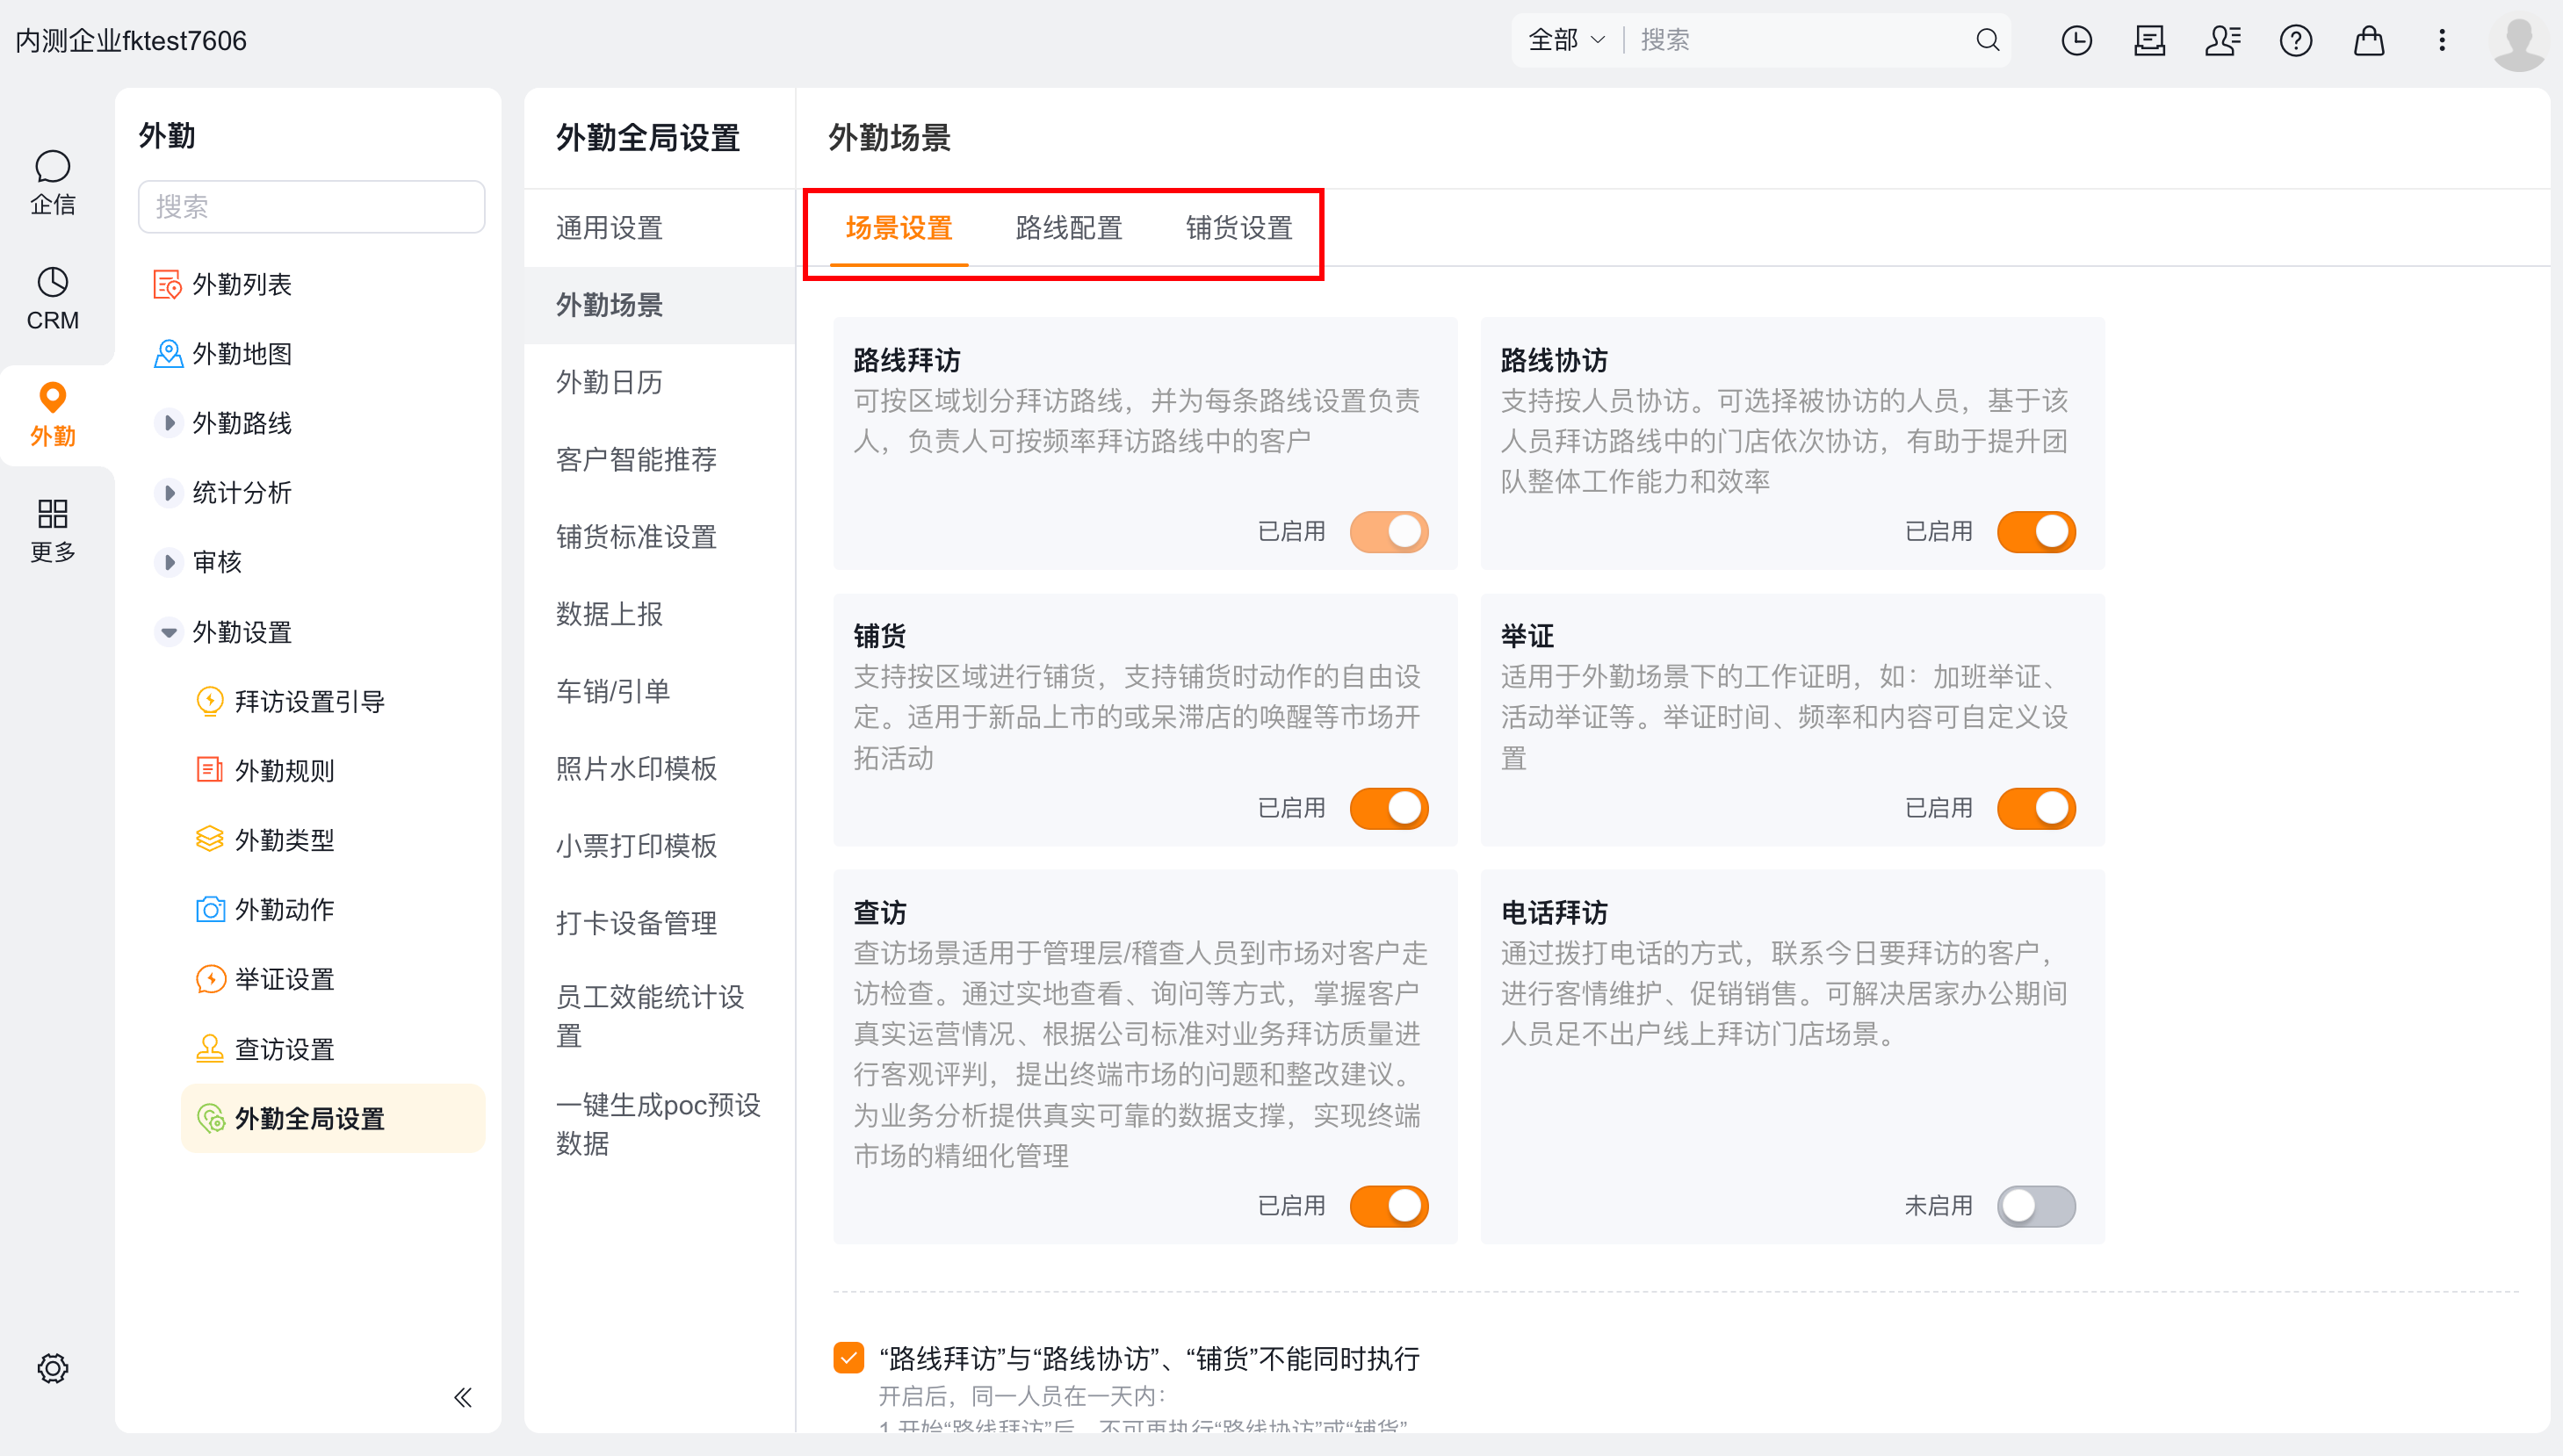Image resolution: width=2563 pixels, height=1456 pixels.
Task: Turn off the 查访 scenario switch
Action: click(x=1388, y=1206)
